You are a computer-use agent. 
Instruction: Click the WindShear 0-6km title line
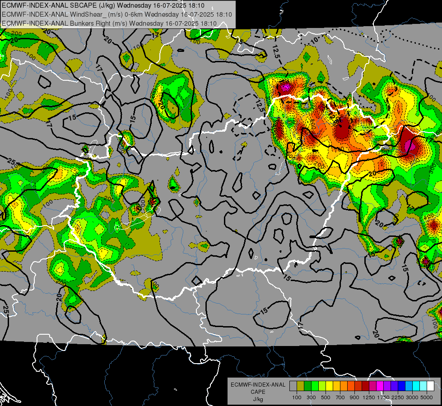click(116, 14)
